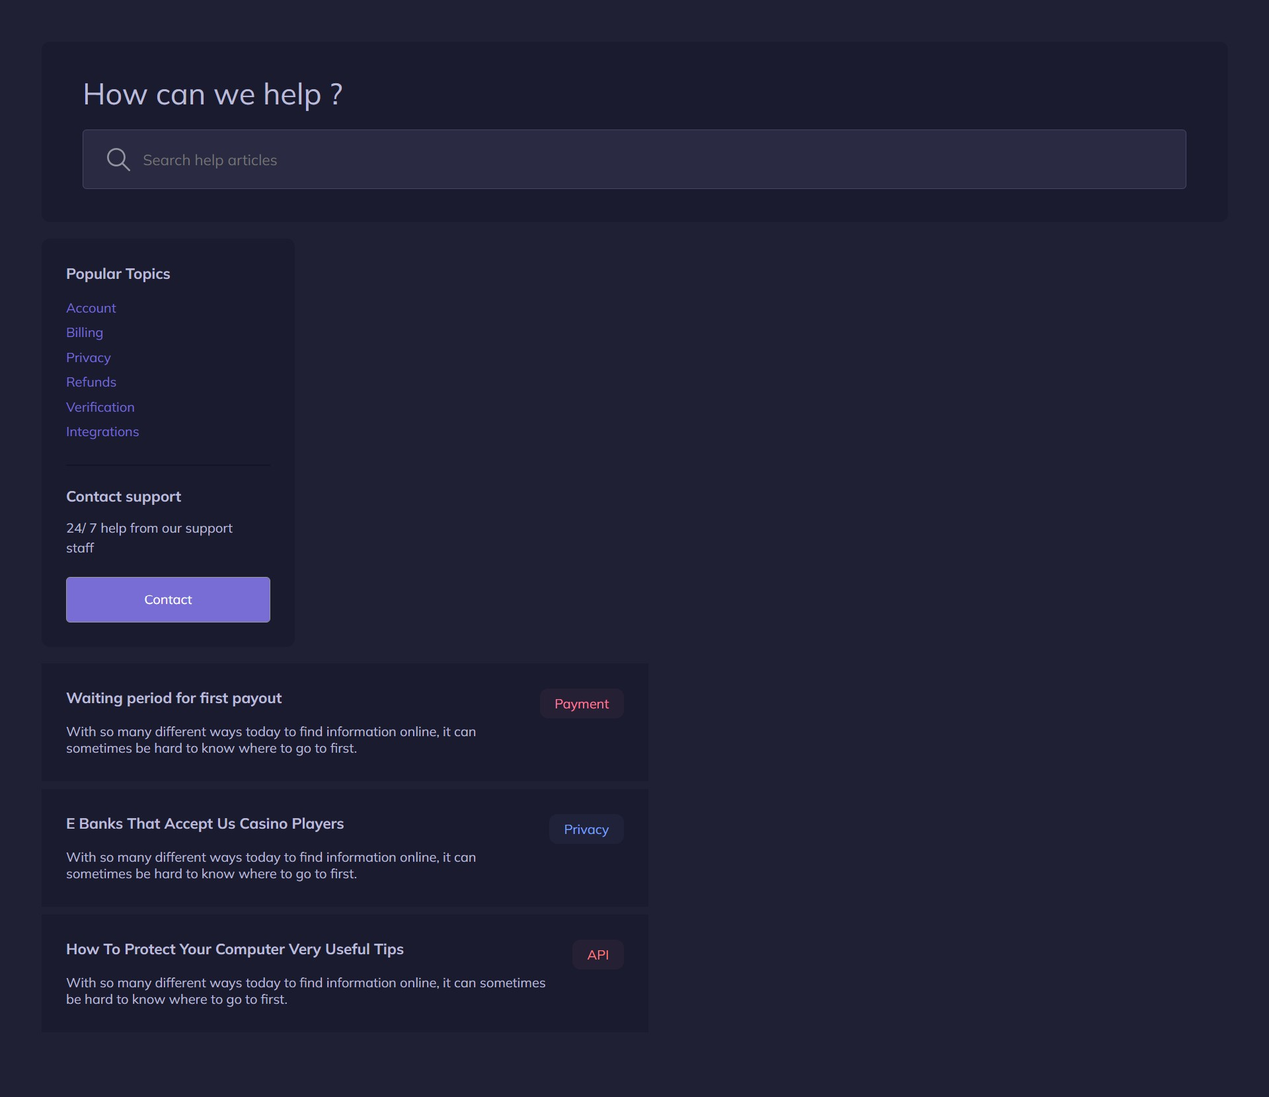Screen dimensions: 1269x1097
Task: Select the Privacy tag badge
Action: click(586, 829)
